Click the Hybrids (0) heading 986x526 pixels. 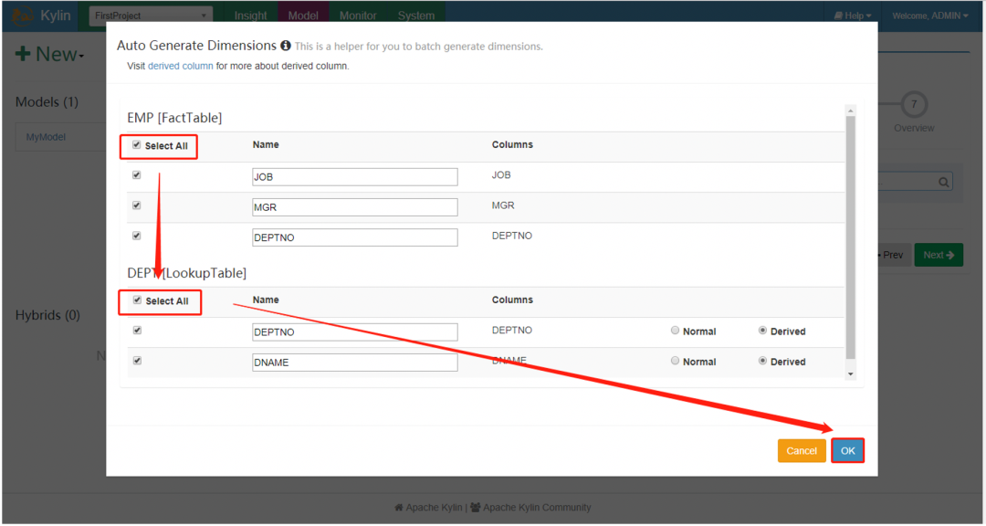coord(47,315)
